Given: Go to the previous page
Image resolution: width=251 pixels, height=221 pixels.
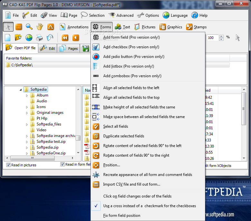Looking at the screenshot, I should click(x=76, y=38).
